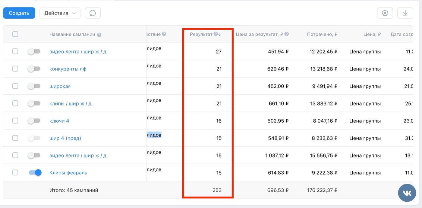The height and width of the screenshot is (208, 422).
Task: Click help icon near Цена за результат
Action: [x=287, y=34]
